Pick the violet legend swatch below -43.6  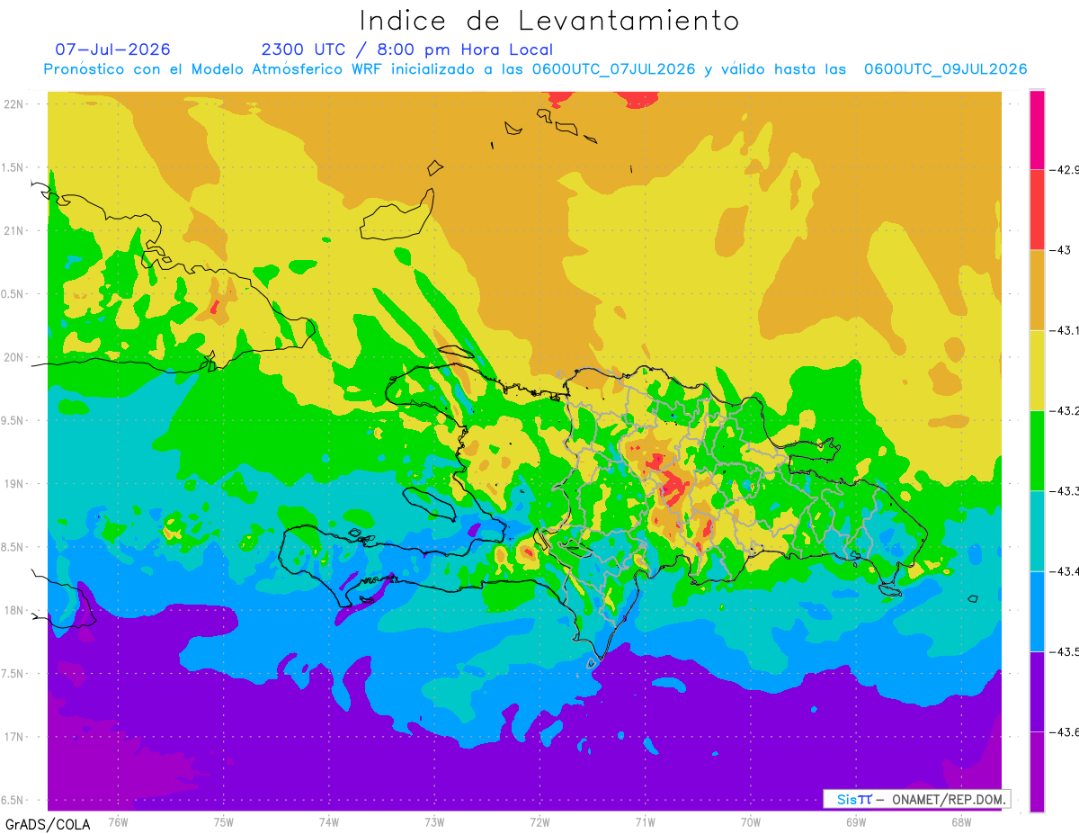point(1037,771)
